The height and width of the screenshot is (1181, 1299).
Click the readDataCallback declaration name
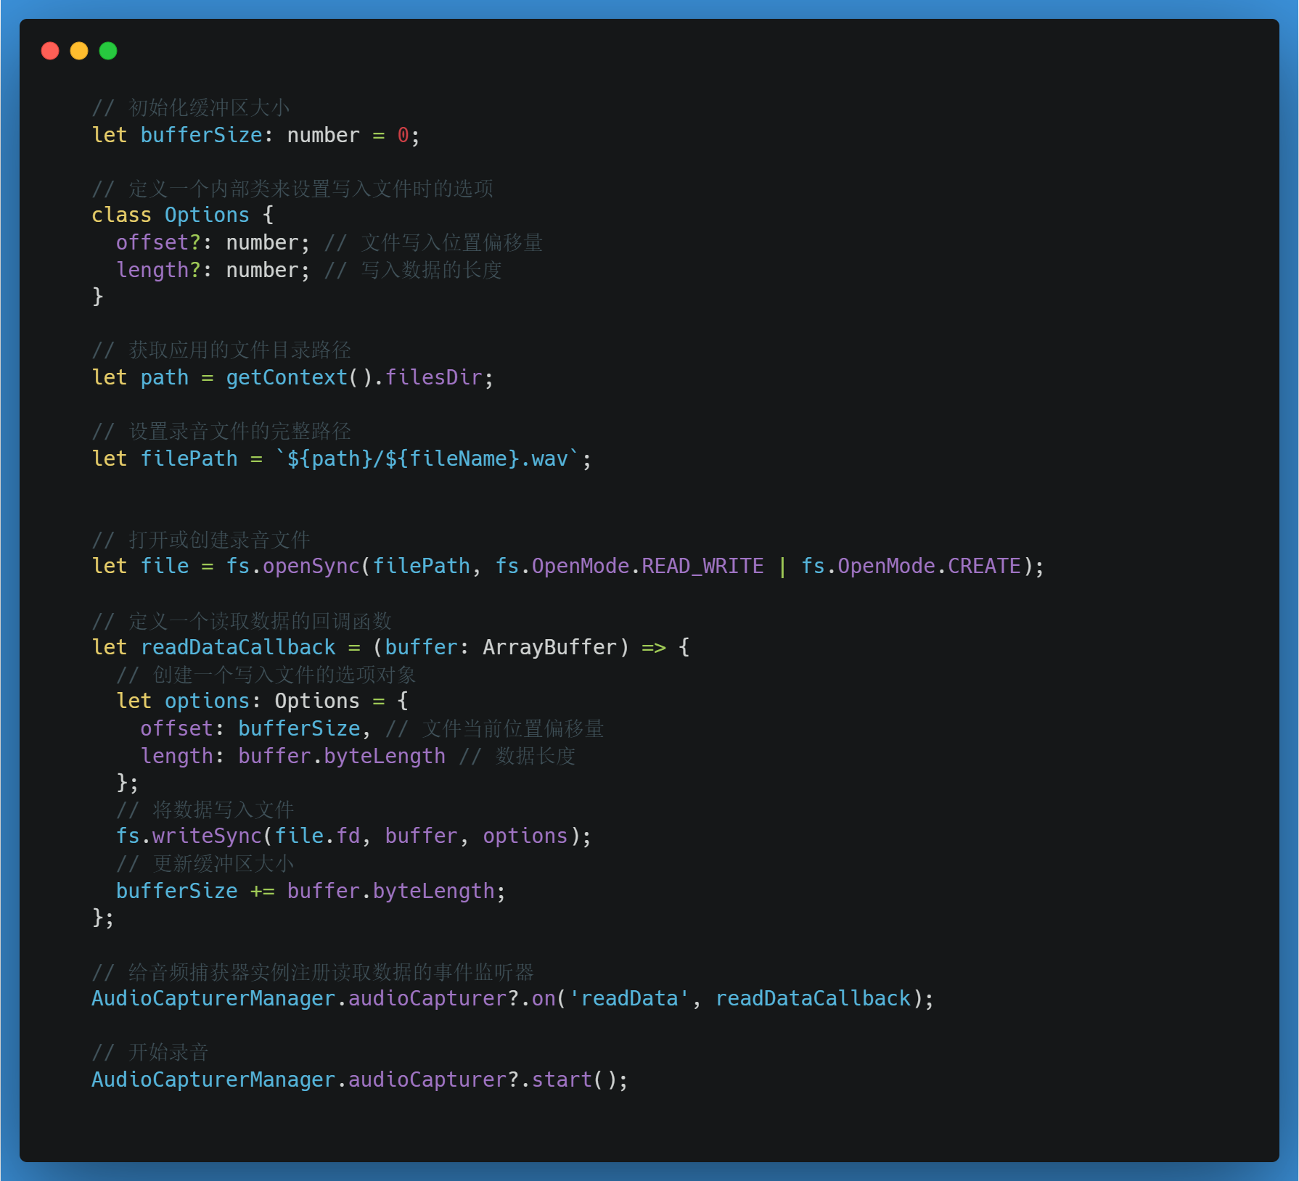coord(238,647)
